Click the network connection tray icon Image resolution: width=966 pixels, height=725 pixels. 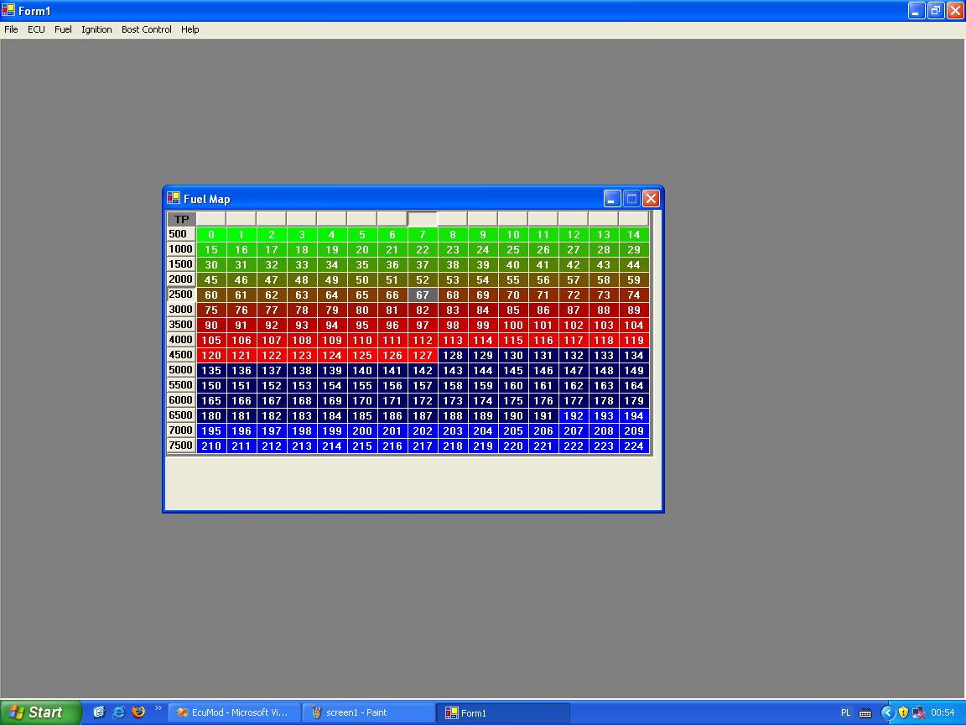tap(918, 712)
